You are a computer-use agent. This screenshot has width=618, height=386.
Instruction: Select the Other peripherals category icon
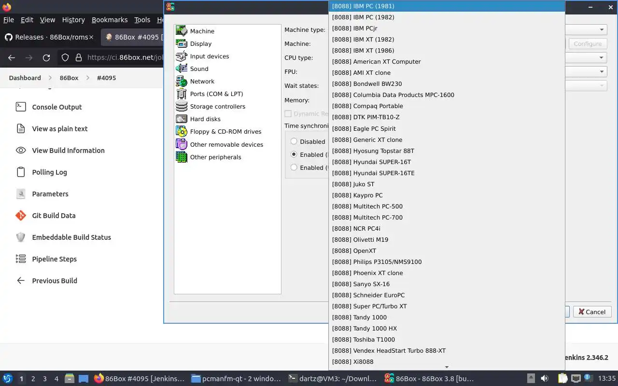click(182, 157)
